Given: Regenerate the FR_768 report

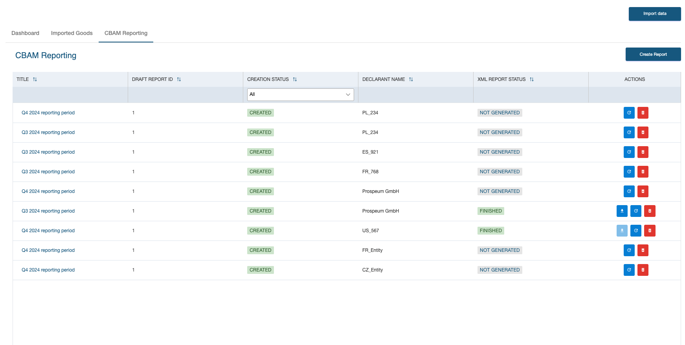Looking at the screenshot, I should click(629, 172).
